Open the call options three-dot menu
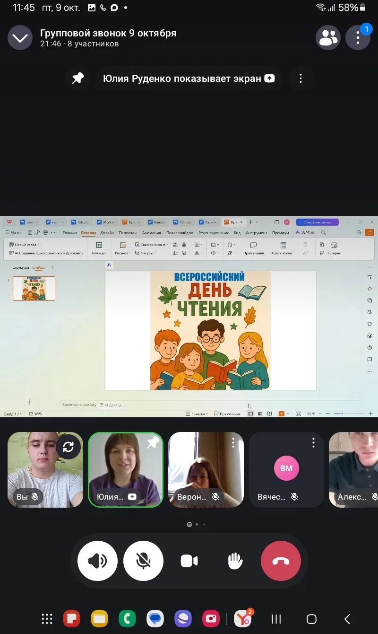Viewport: 378px width, 634px height. pos(358,37)
